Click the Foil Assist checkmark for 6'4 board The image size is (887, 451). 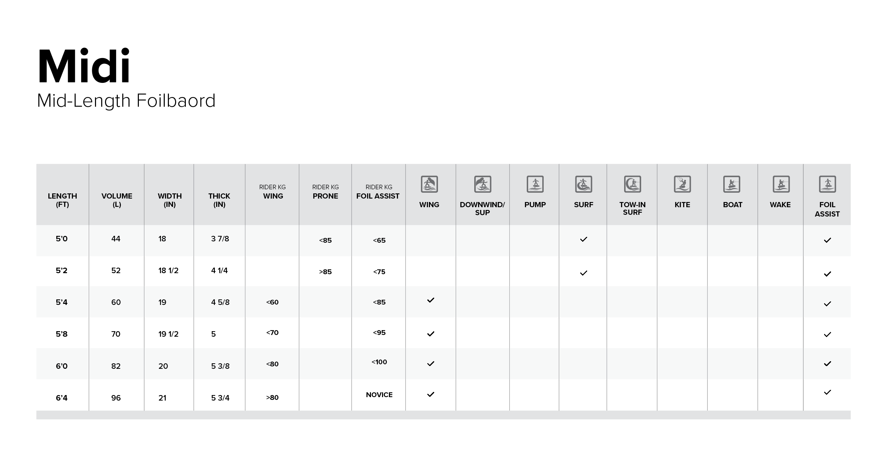click(828, 392)
